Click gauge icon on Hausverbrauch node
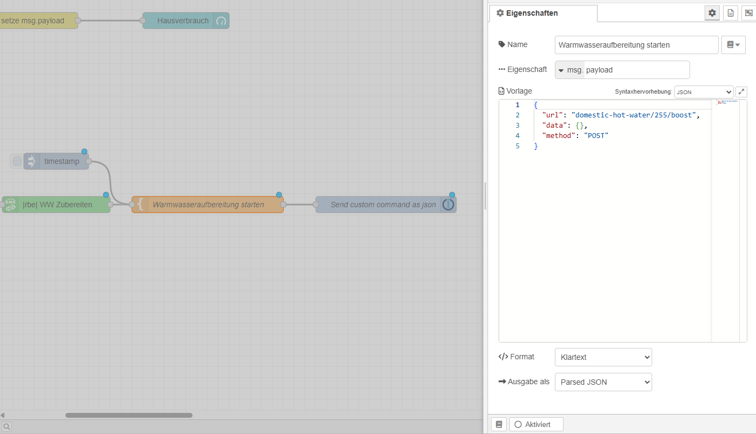This screenshot has width=756, height=434. [x=221, y=21]
